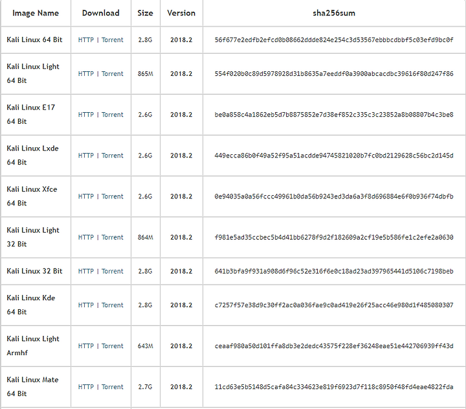
Task: Click the 2018.2 version for Kali Linux 32 Bit
Action: pos(181,271)
